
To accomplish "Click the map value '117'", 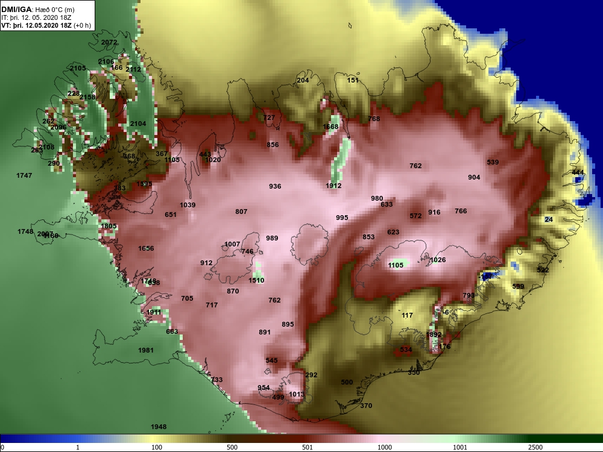I will [407, 315].
